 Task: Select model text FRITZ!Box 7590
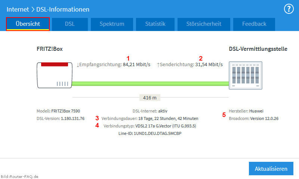[x=66, y=111]
